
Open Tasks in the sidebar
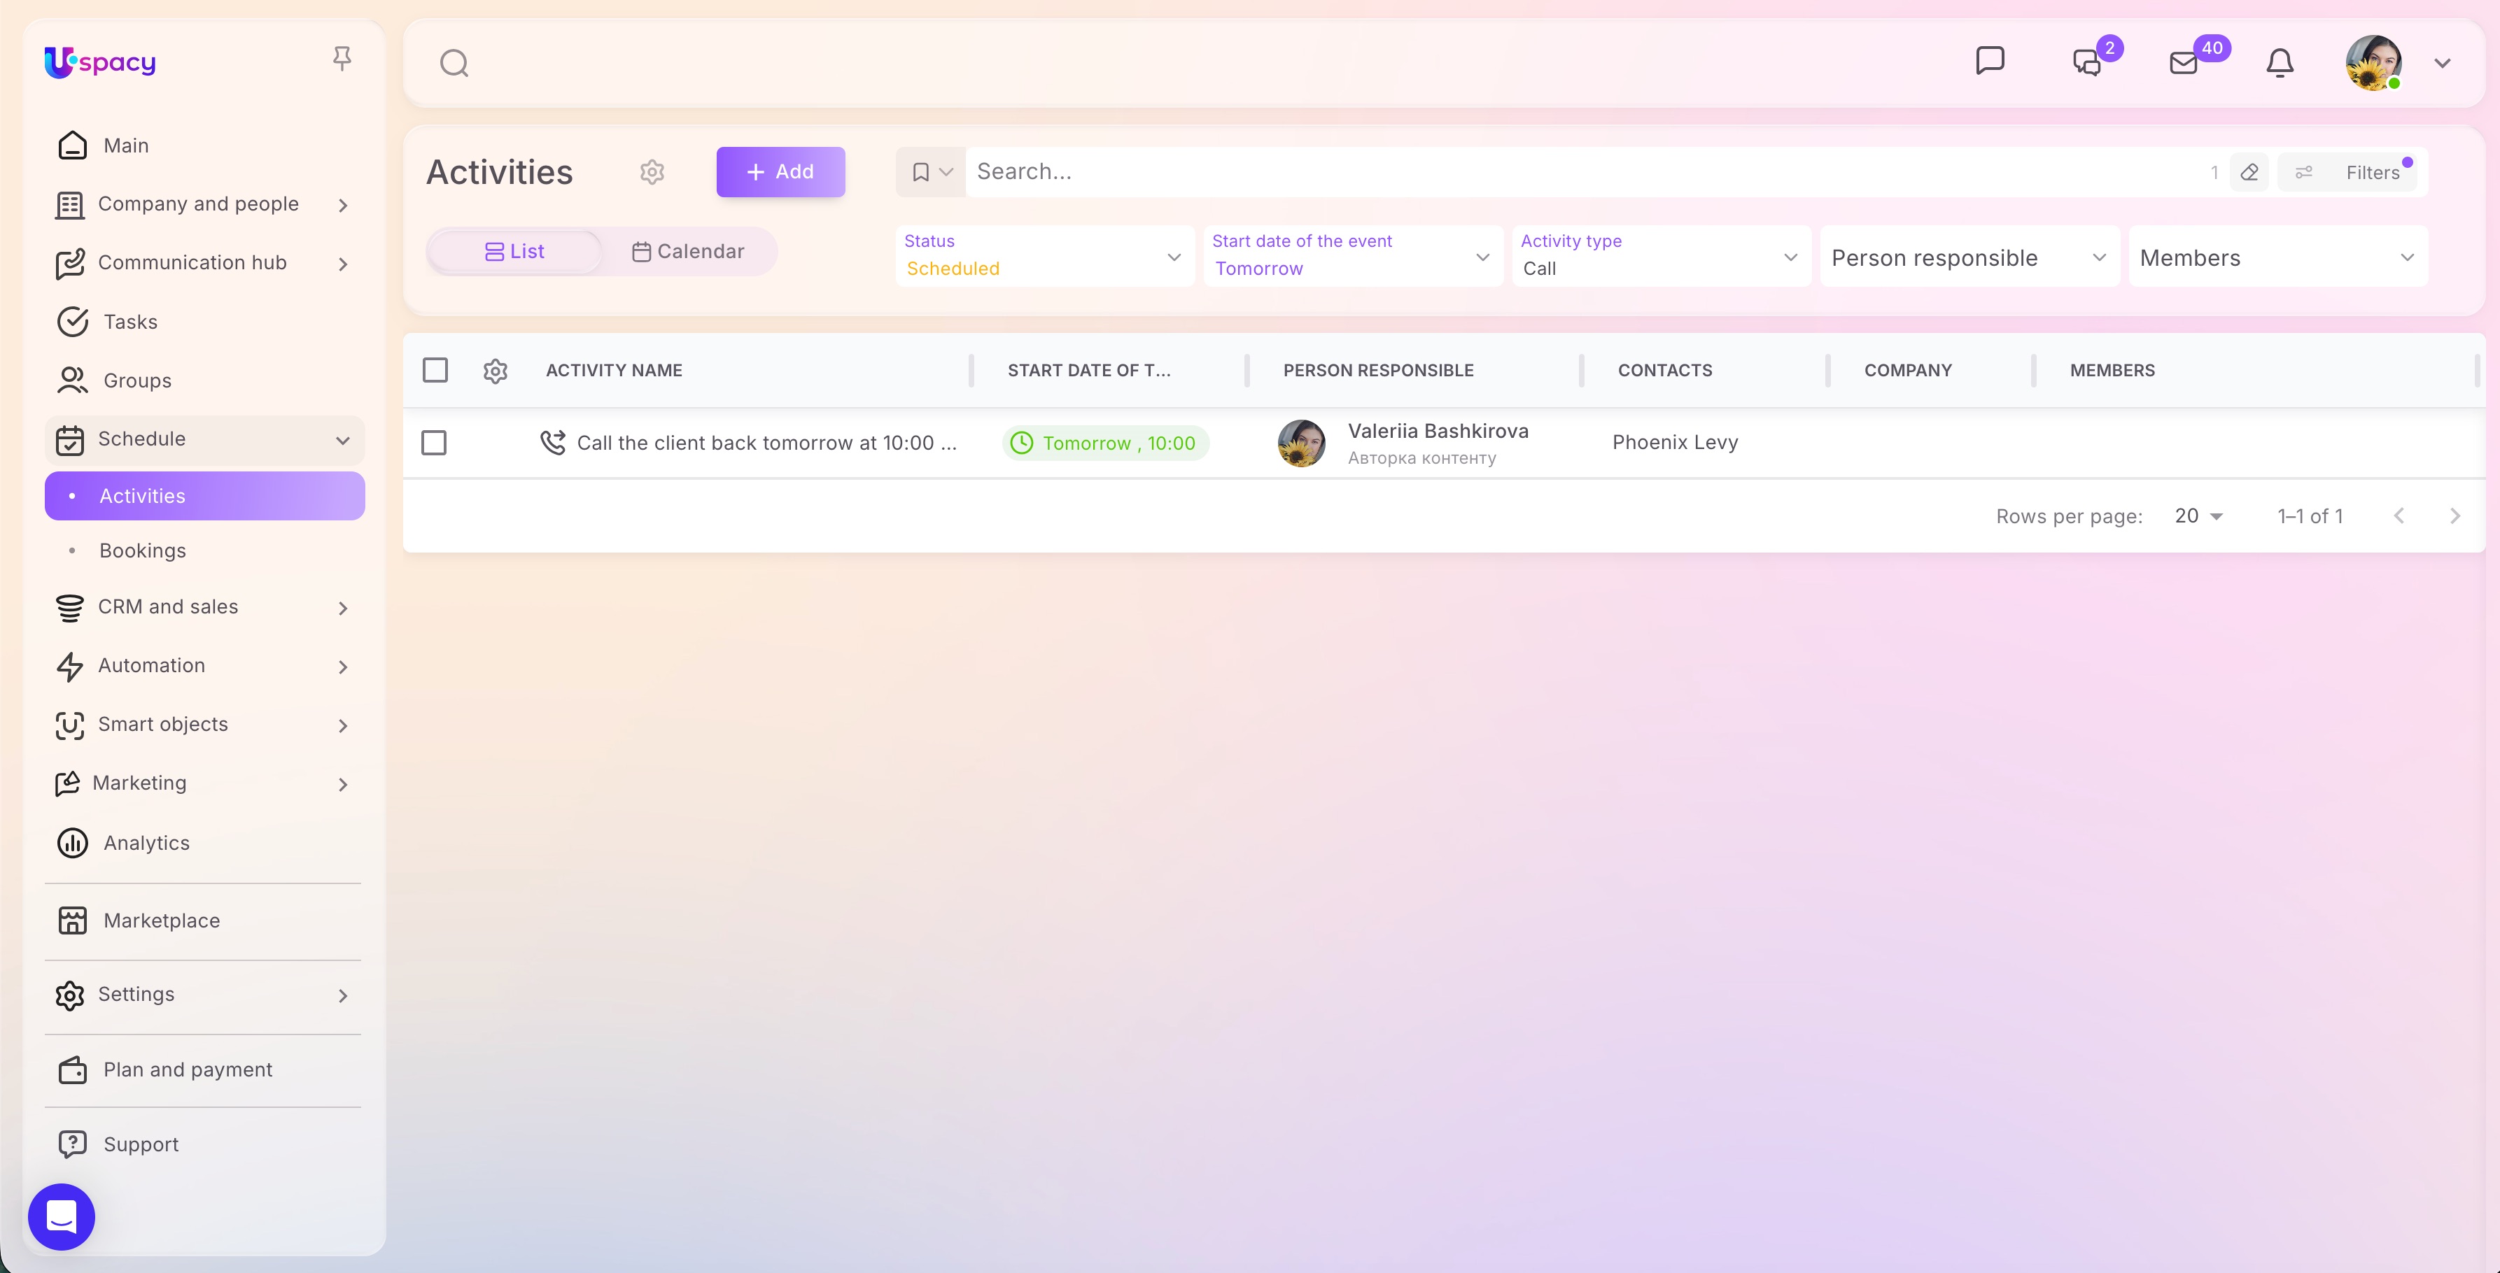[x=205, y=322]
